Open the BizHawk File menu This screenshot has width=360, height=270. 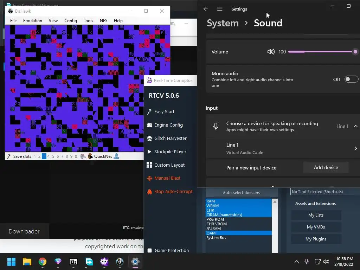pyautogui.click(x=13, y=21)
